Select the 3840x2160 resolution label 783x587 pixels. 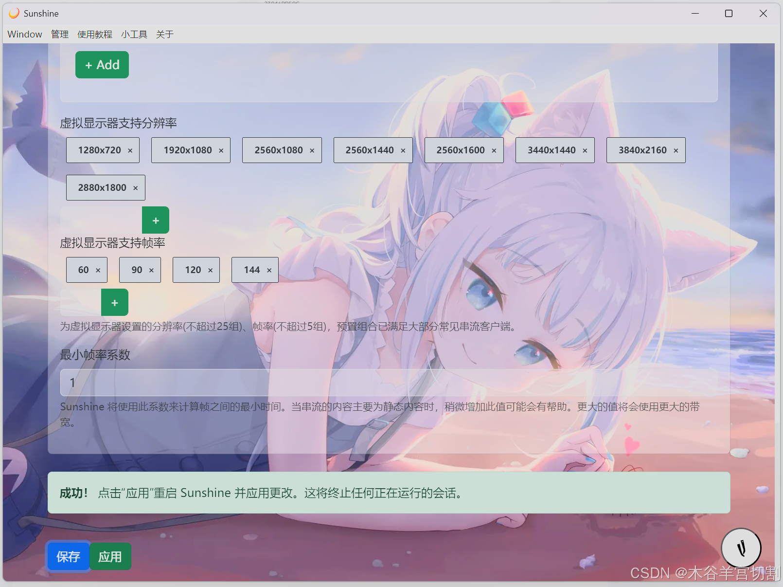click(642, 150)
